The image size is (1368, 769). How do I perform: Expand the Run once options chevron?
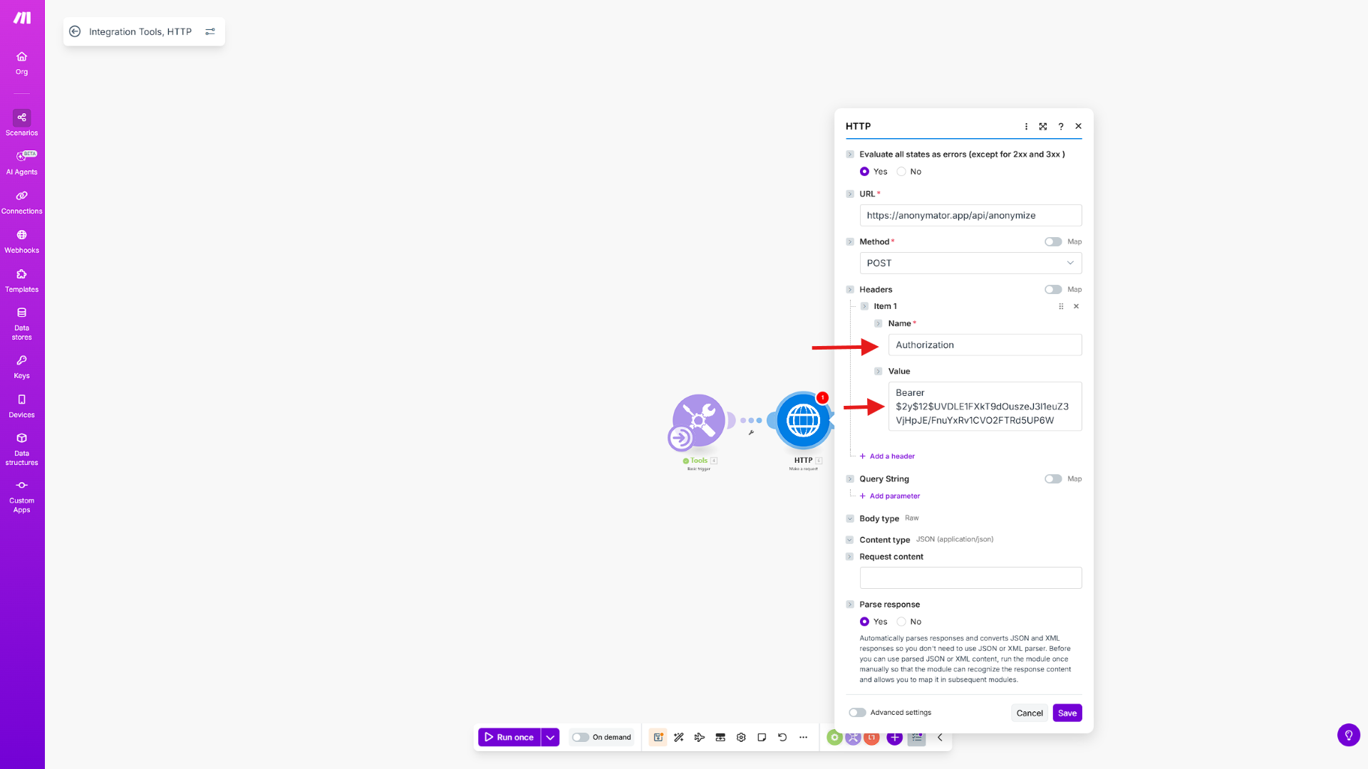tap(549, 737)
